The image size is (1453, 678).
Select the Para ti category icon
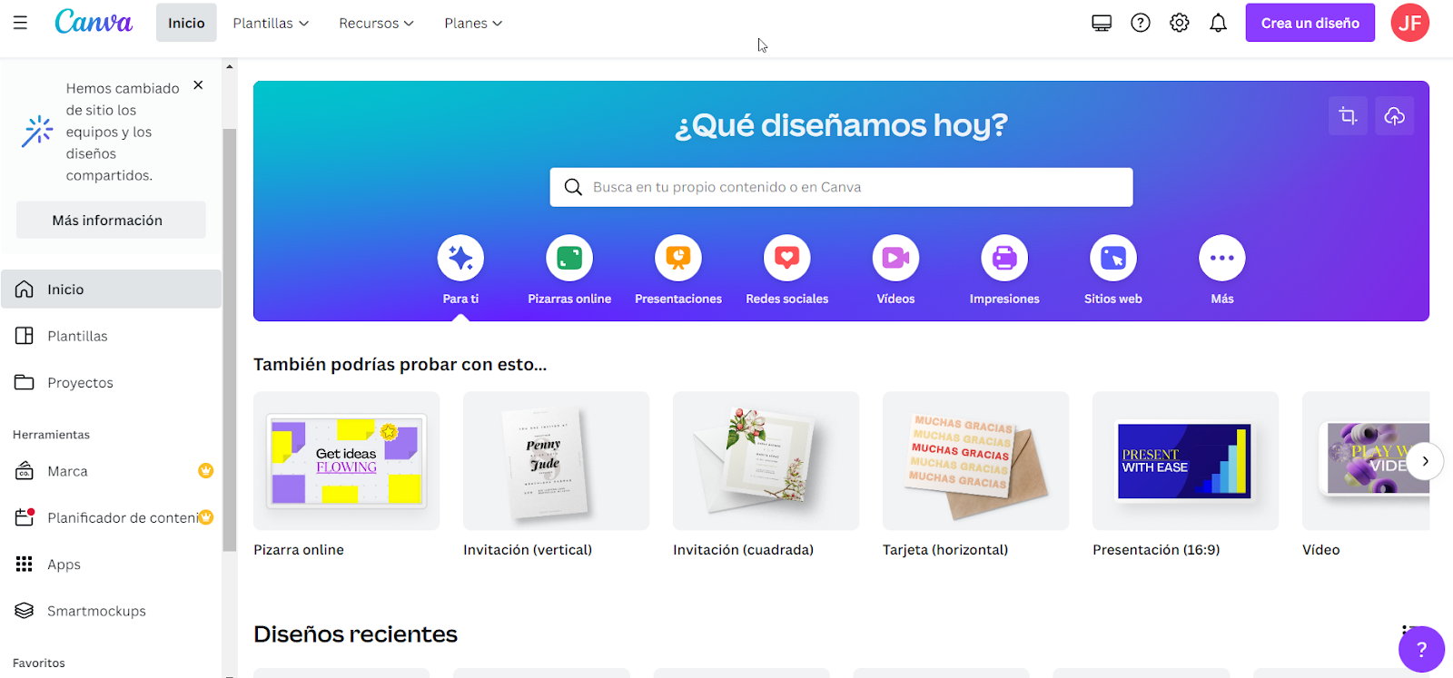(x=460, y=259)
